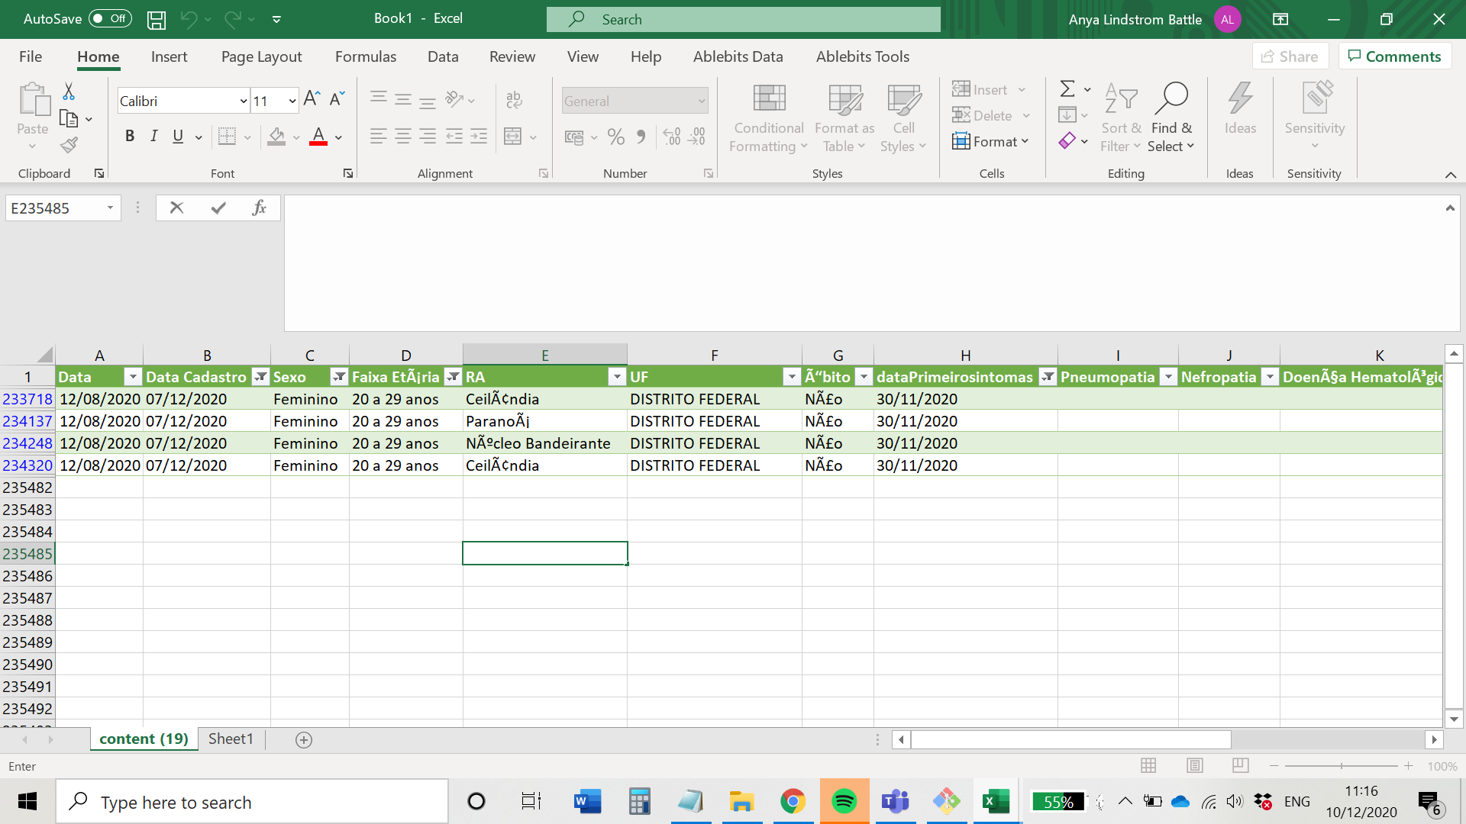This screenshot has width=1466, height=824.
Task: Switch to the Ablebits Data tab
Action: pyautogui.click(x=738, y=56)
